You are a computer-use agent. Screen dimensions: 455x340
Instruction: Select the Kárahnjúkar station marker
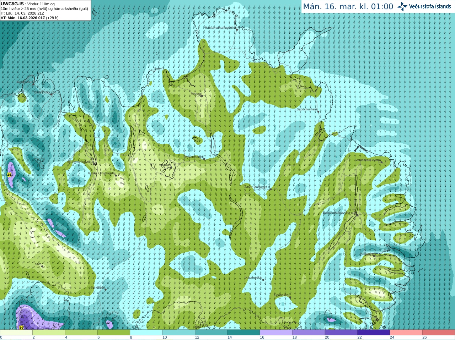click(x=263, y=280)
